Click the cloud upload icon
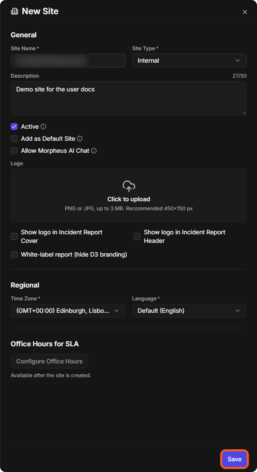The image size is (257, 472). click(x=128, y=186)
